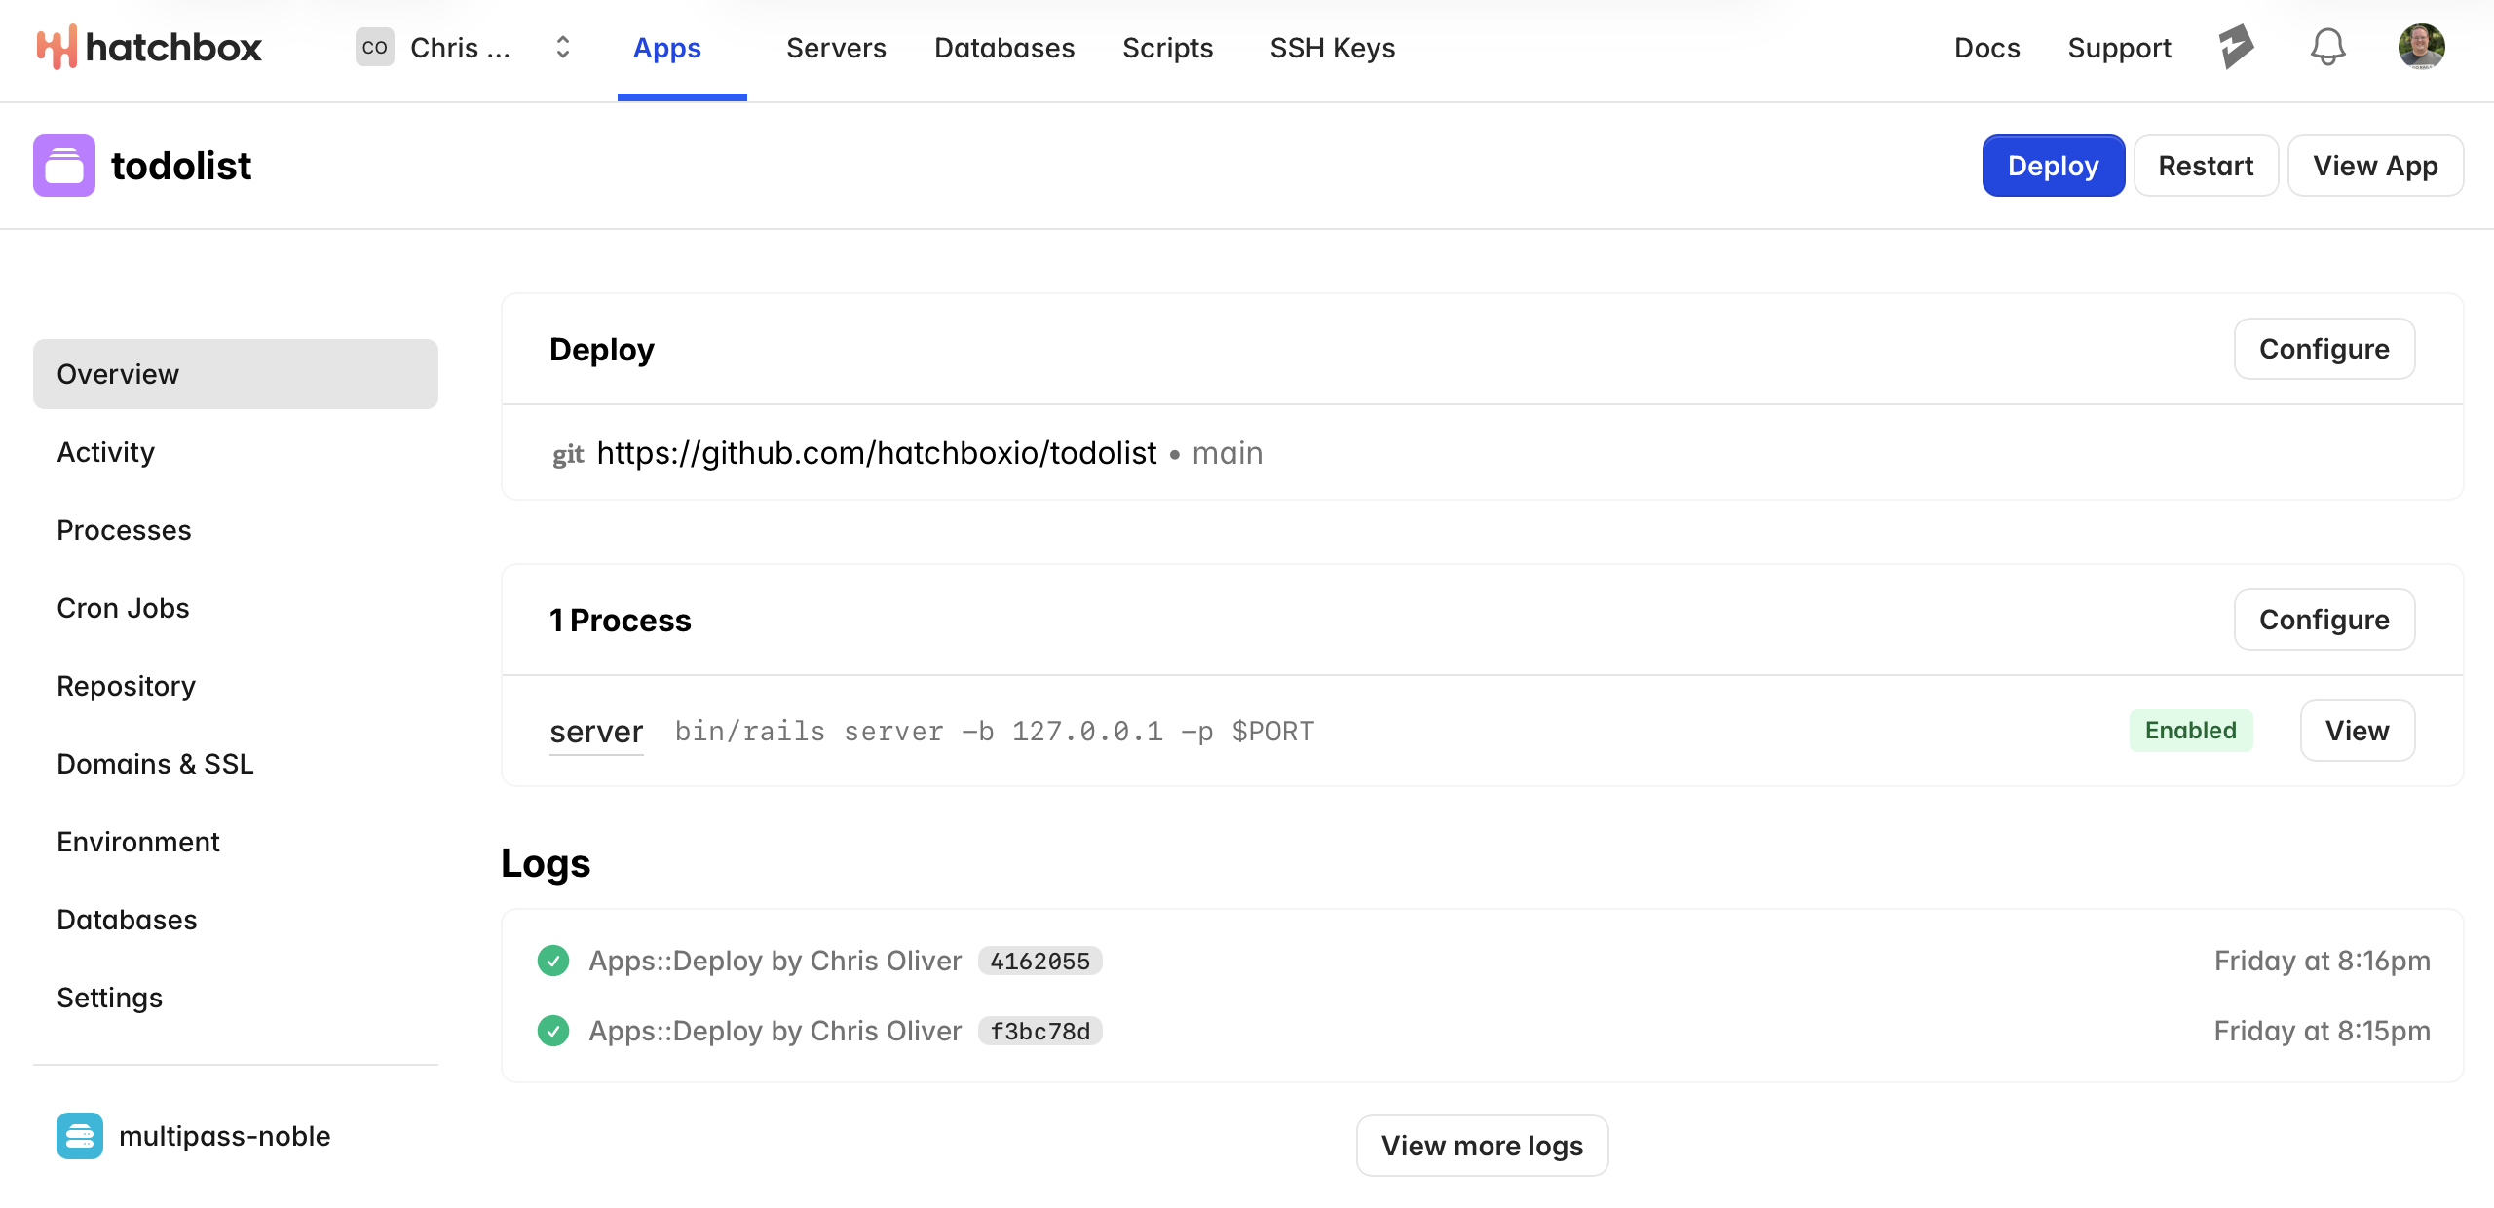2494x1208 pixels.
Task: Click the green checkmark on deploy 4162055
Action: [x=553, y=961]
